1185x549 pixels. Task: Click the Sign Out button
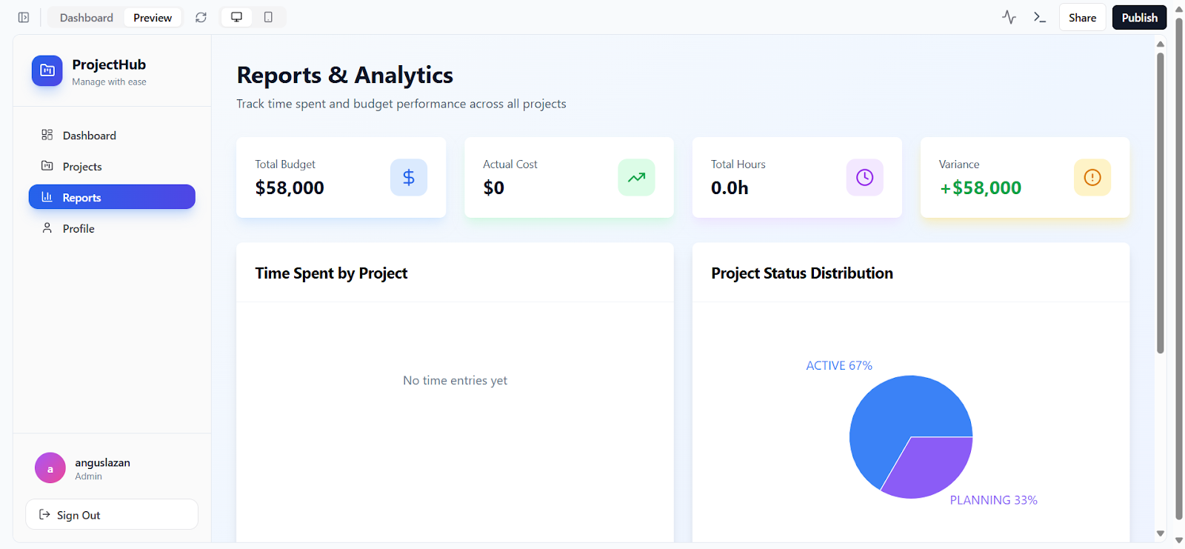112,514
